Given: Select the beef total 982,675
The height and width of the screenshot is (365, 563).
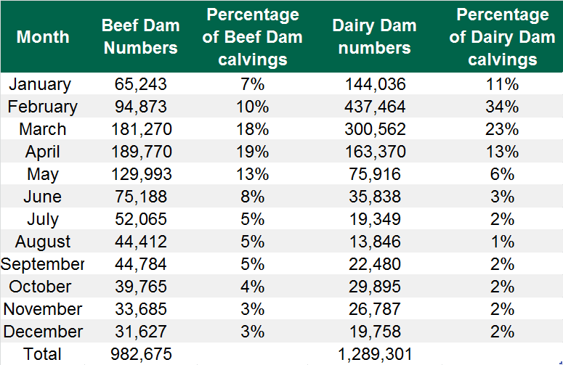Looking at the screenshot, I should tap(140, 354).
